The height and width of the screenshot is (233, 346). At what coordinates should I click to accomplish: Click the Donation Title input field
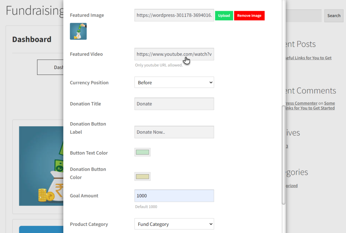174,104
